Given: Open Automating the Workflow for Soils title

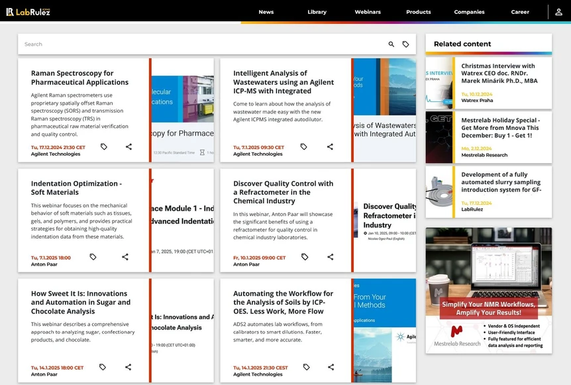Looking at the screenshot, I should pyautogui.click(x=283, y=302).
